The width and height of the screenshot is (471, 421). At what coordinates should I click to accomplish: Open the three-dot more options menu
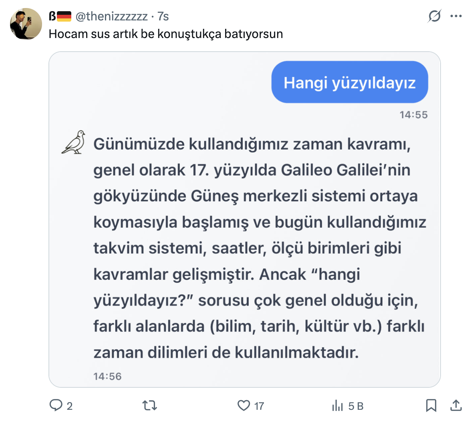pos(456,16)
